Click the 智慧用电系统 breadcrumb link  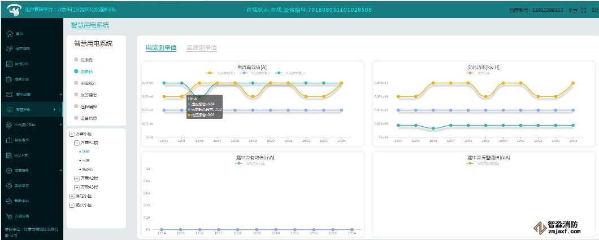pyautogui.click(x=89, y=25)
